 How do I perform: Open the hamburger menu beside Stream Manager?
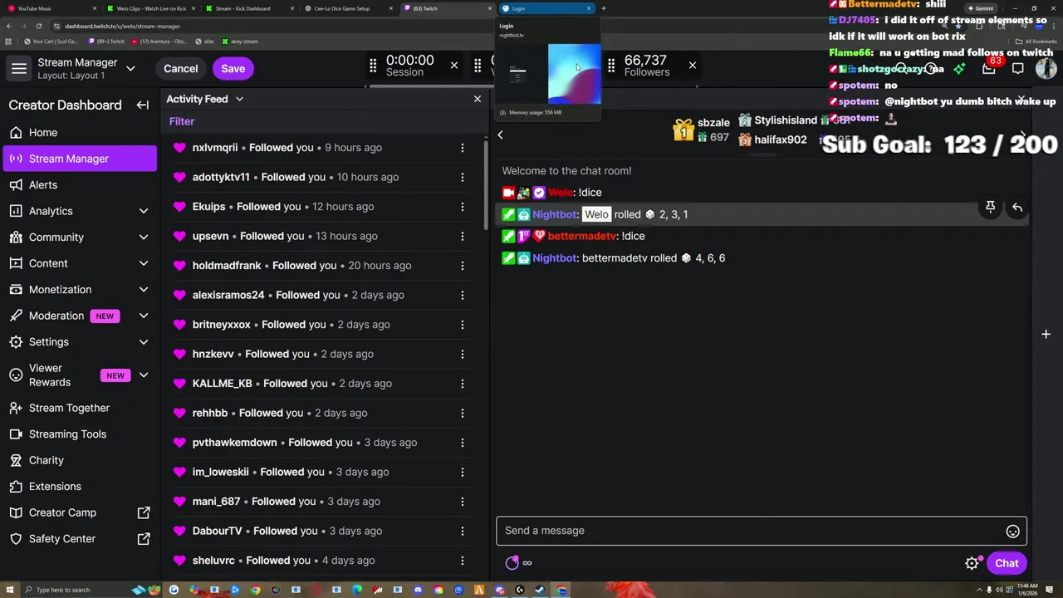pyautogui.click(x=19, y=69)
